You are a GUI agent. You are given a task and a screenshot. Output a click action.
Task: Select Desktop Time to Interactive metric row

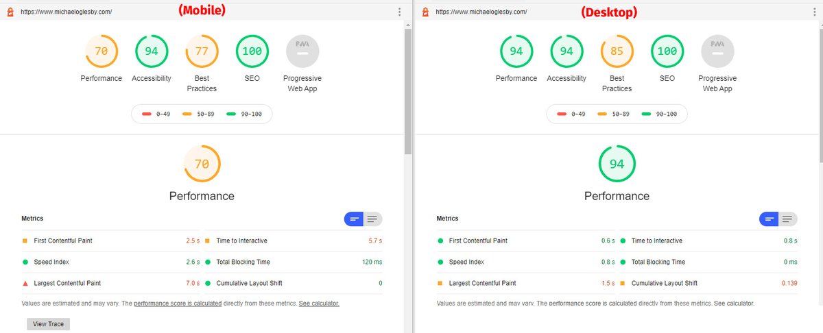tap(708, 241)
